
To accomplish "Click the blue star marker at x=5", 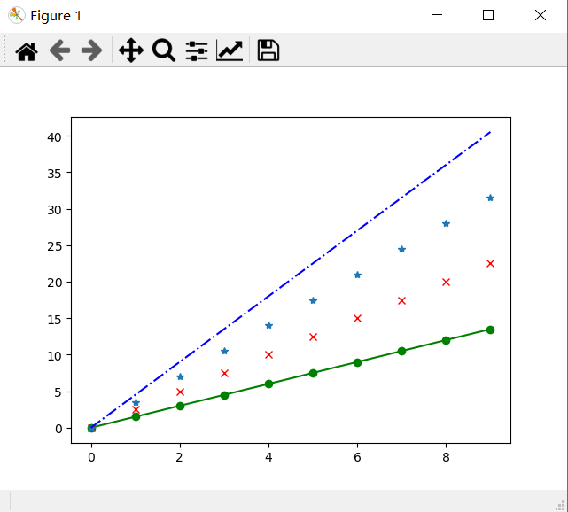I will (x=314, y=300).
